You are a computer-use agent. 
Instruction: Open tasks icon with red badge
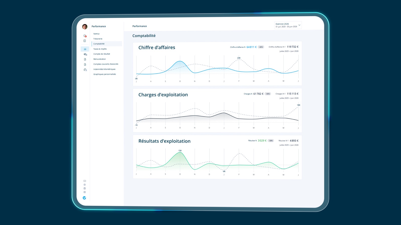[85, 36]
